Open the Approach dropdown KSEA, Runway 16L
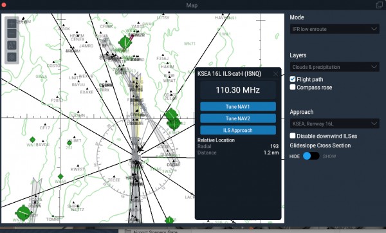386x233 pixels. click(x=335, y=124)
